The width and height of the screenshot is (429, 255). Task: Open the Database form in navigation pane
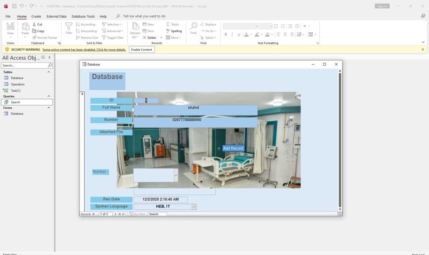pyautogui.click(x=17, y=114)
